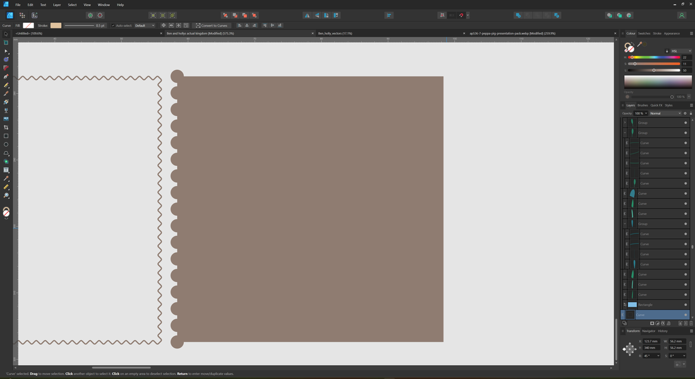Select the Move tool
This screenshot has height=379, width=695.
(6, 34)
